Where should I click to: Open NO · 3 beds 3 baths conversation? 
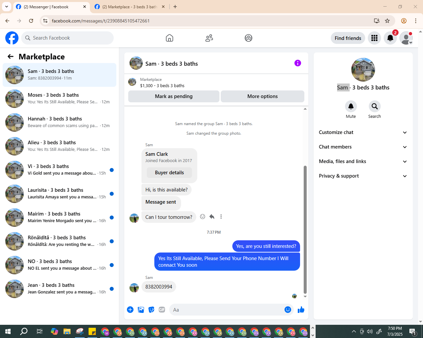click(59, 265)
